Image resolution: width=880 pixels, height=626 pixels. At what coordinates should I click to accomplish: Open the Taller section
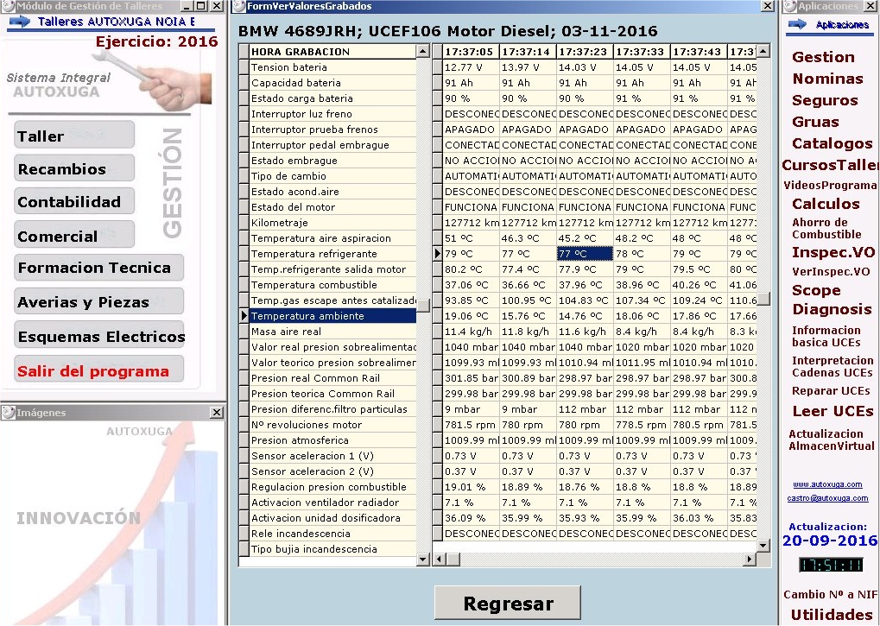(x=74, y=136)
